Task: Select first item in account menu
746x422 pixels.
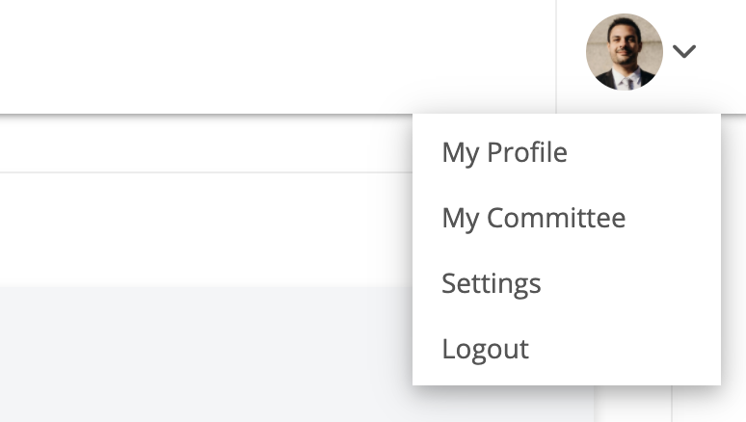Action: click(504, 153)
